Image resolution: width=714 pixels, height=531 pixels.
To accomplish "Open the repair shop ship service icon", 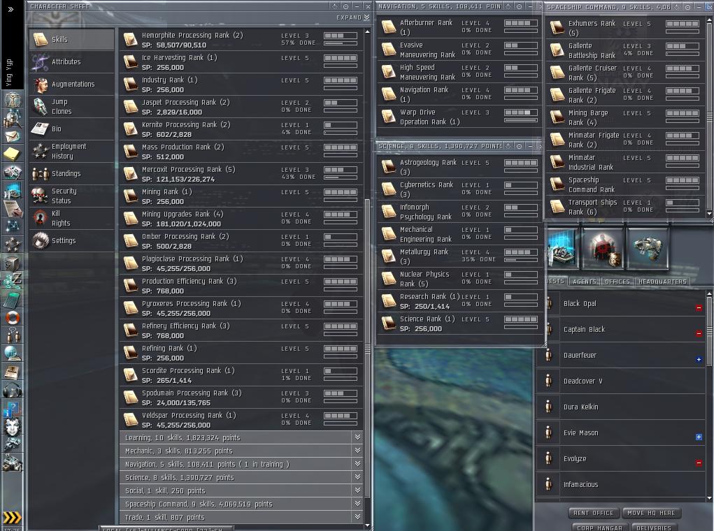I will click(648, 249).
